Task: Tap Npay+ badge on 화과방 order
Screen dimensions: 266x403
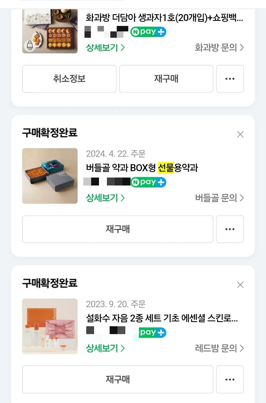Action: (x=148, y=32)
